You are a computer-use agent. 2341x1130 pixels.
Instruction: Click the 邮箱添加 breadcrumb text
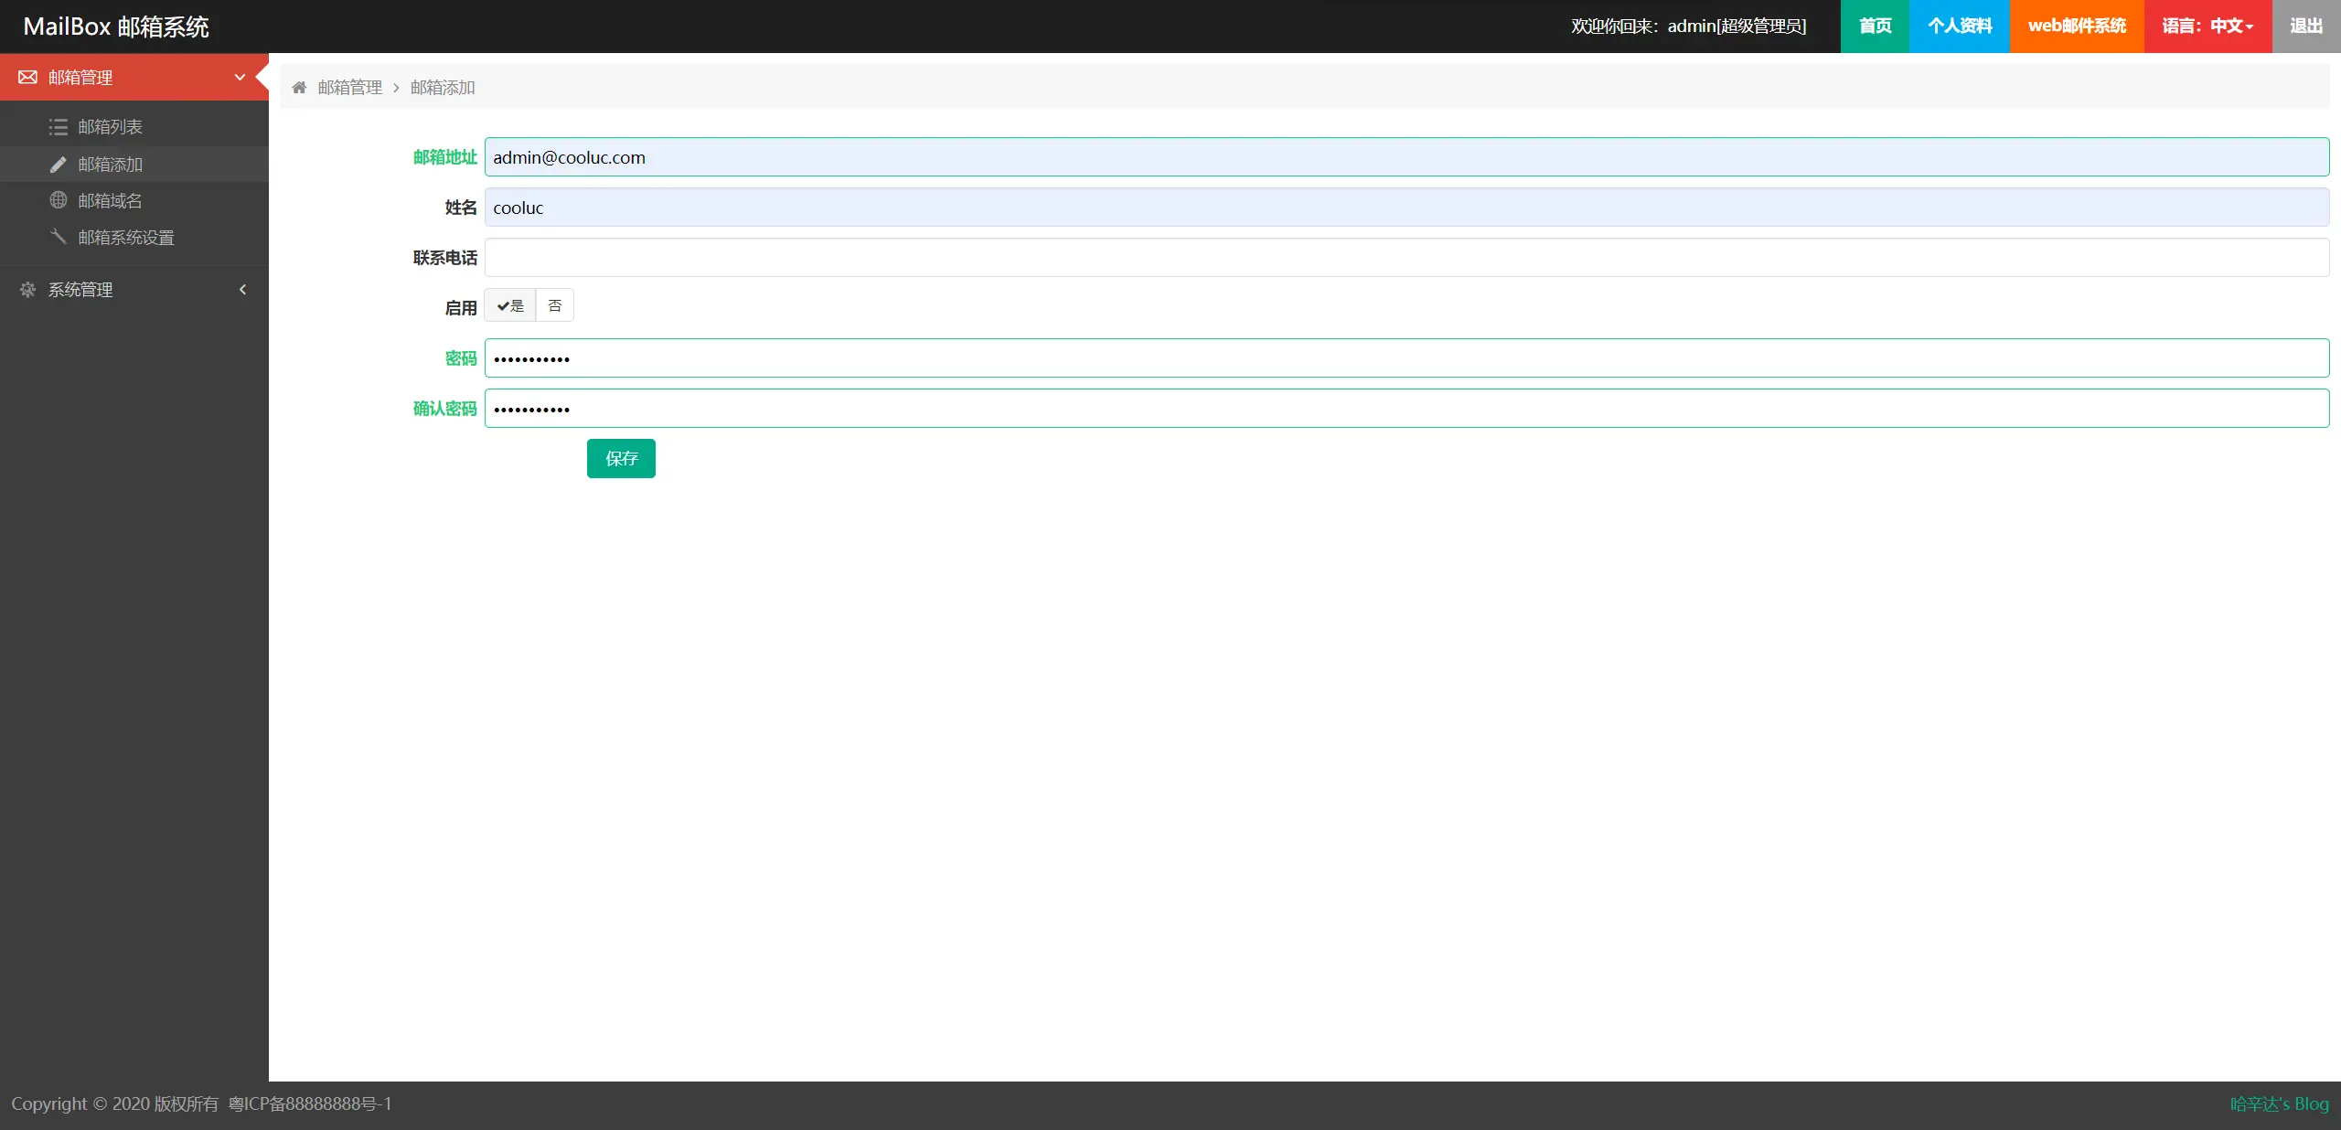point(443,88)
